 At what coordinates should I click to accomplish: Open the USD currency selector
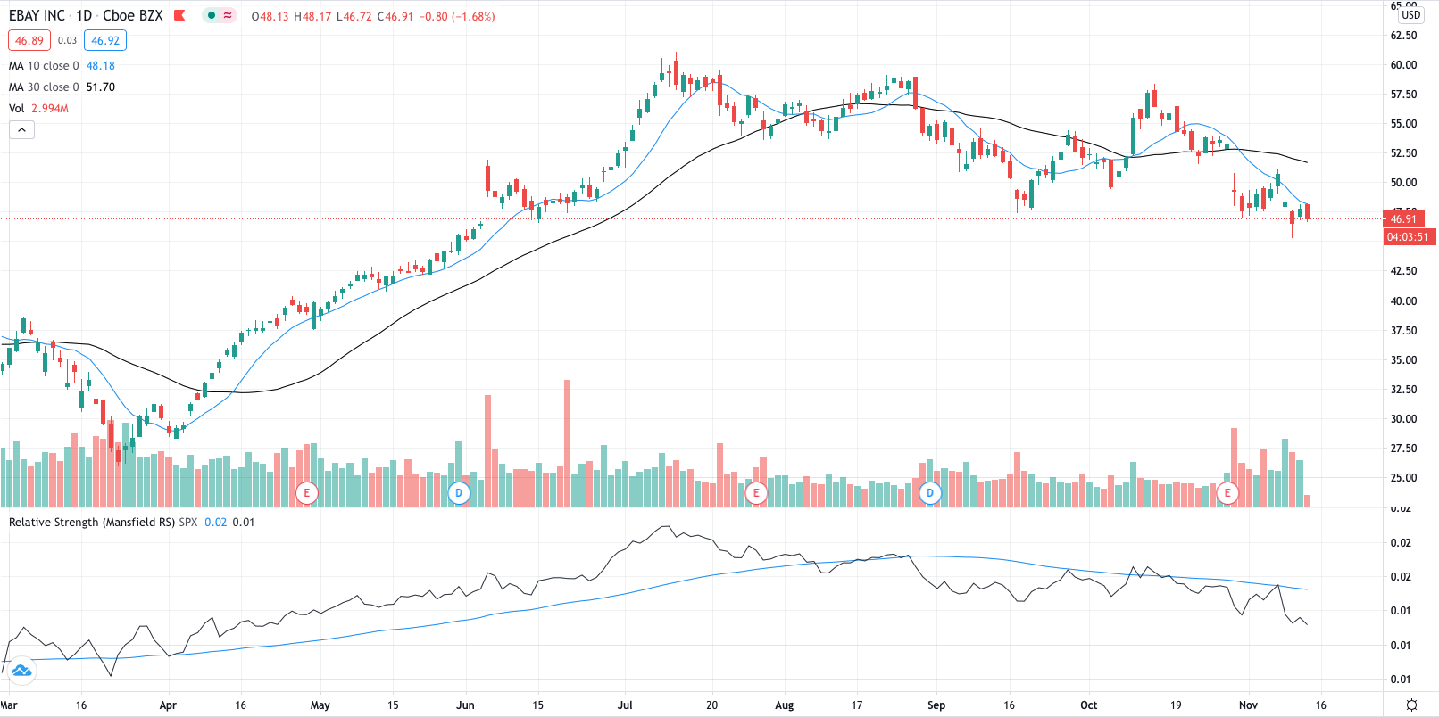click(x=1410, y=14)
